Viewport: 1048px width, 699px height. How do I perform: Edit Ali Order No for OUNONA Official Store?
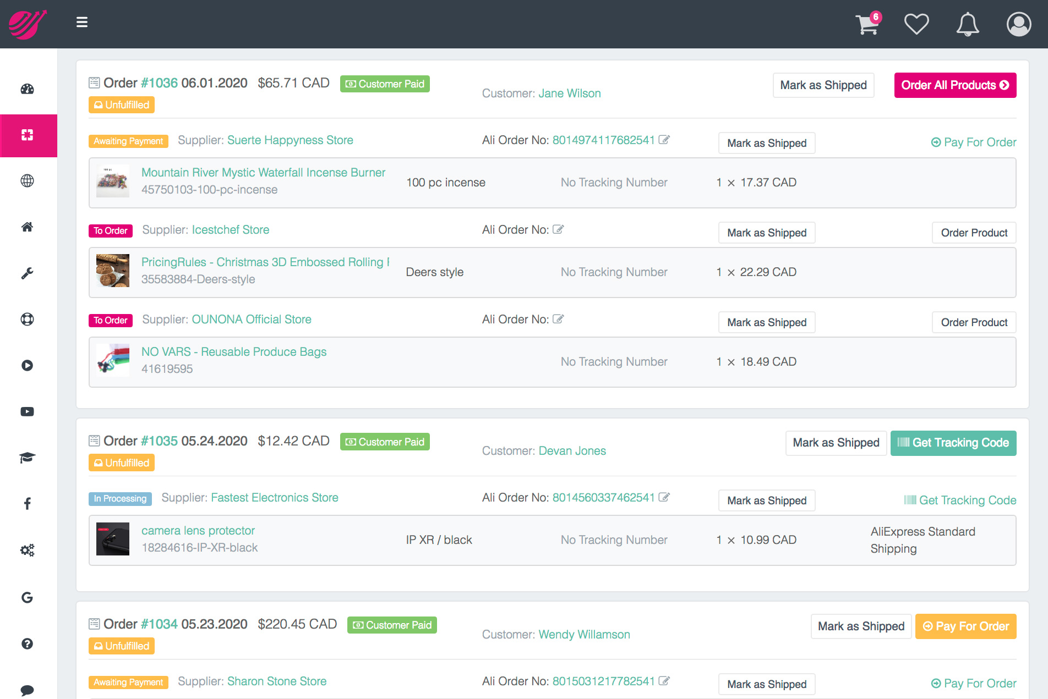558,319
